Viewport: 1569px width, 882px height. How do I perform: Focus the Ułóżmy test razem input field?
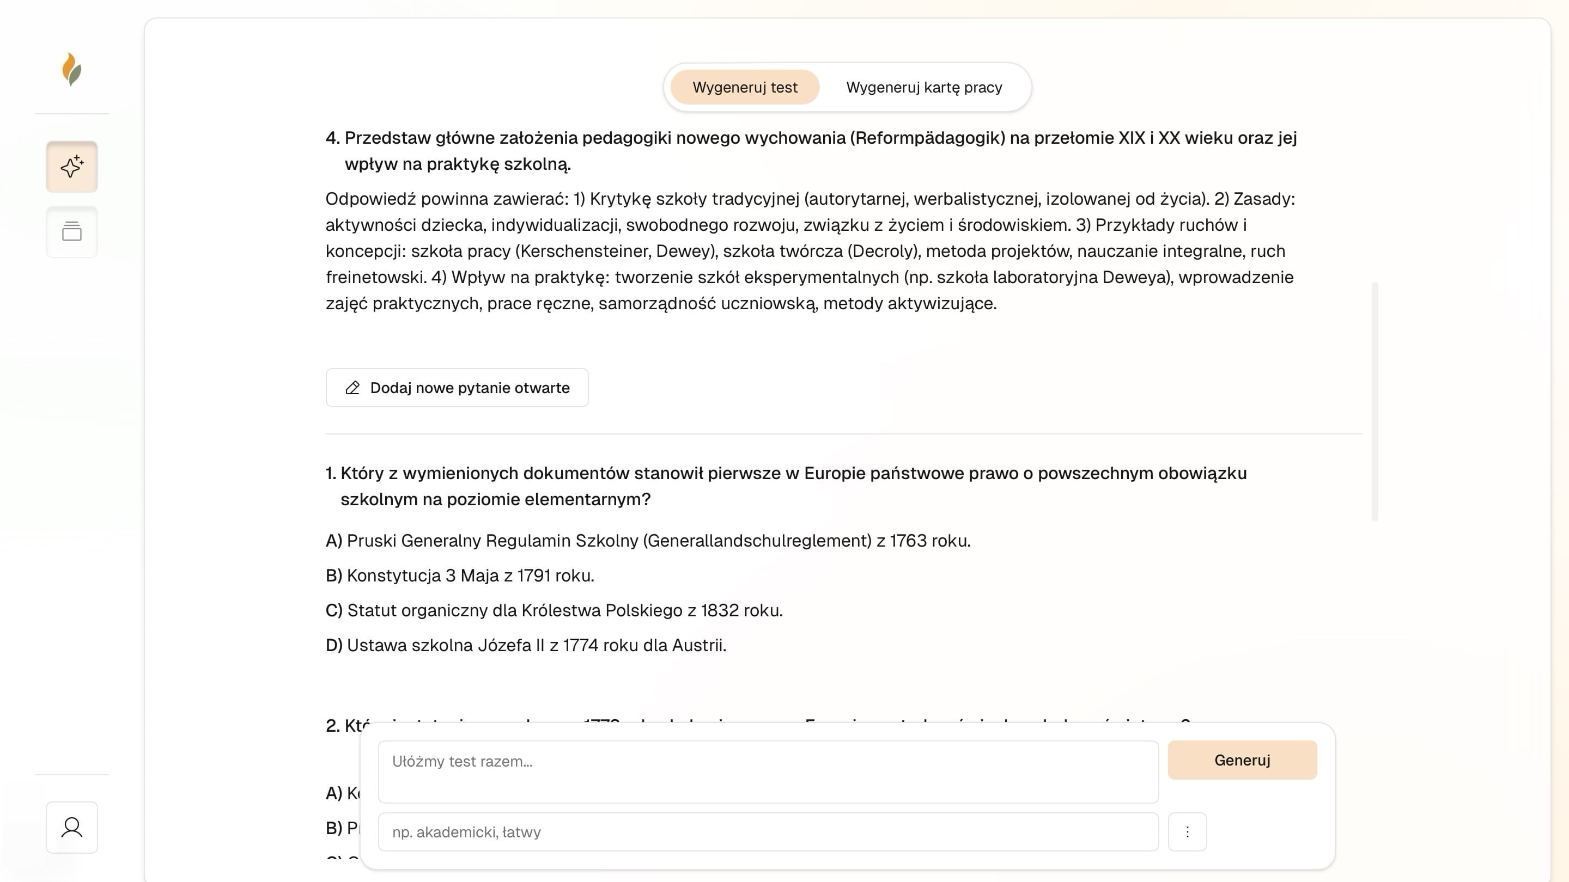(x=768, y=772)
